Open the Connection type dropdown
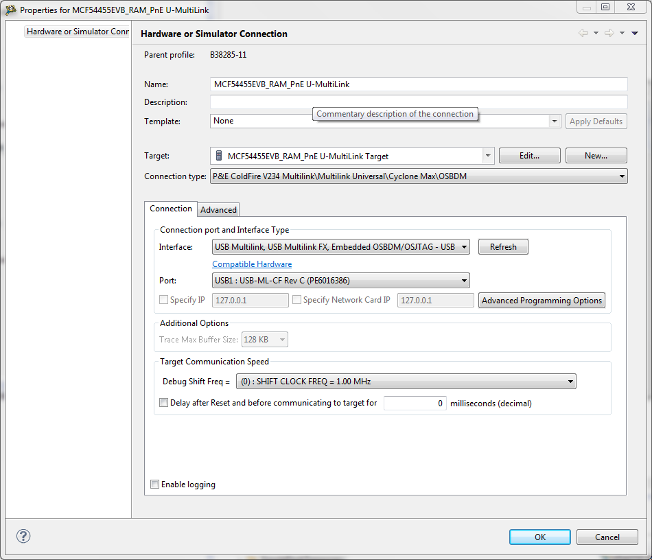The width and height of the screenshot is (652, 560). click(x=419, y=176)
